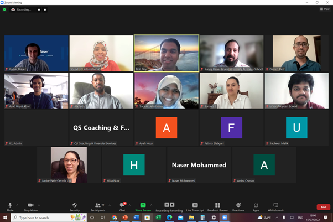Expand video options arrow beside Stop Video

click(x=39, y=205)
